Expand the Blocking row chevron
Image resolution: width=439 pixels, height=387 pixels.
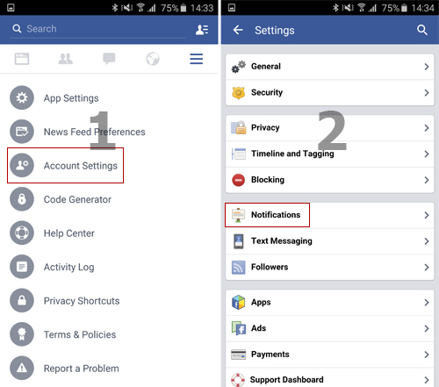point(427,180)
